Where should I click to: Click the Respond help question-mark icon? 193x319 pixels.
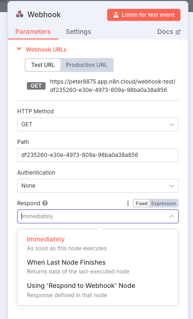click(x=45, y=203)
